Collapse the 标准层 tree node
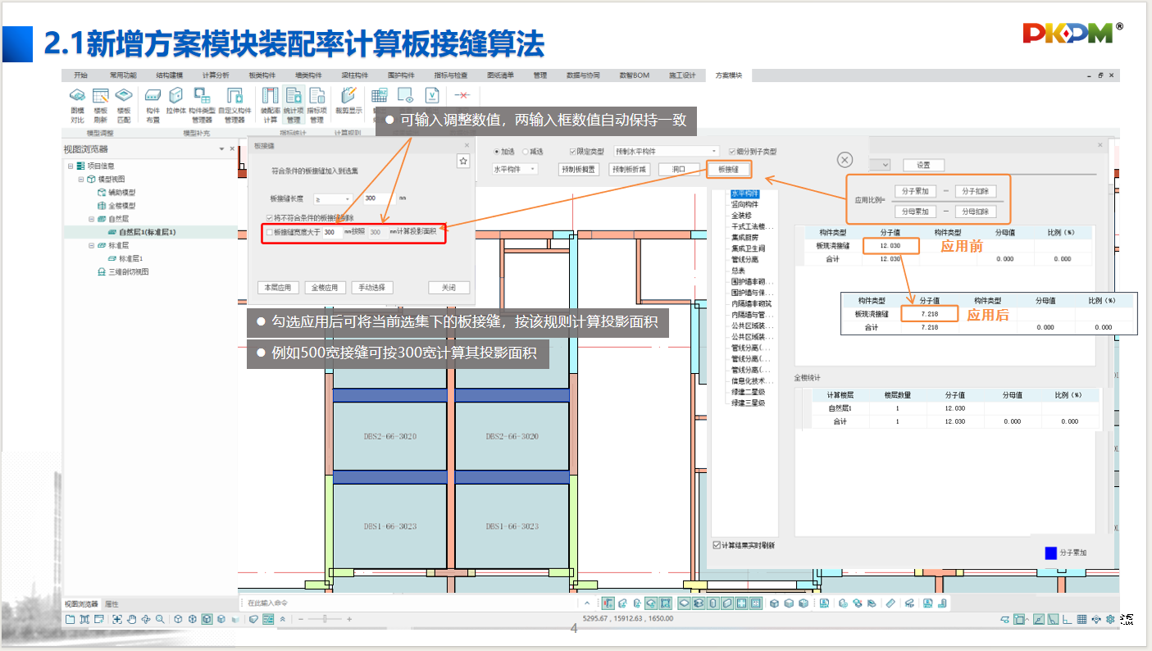 pyautogui.click(x=92, y=245)
